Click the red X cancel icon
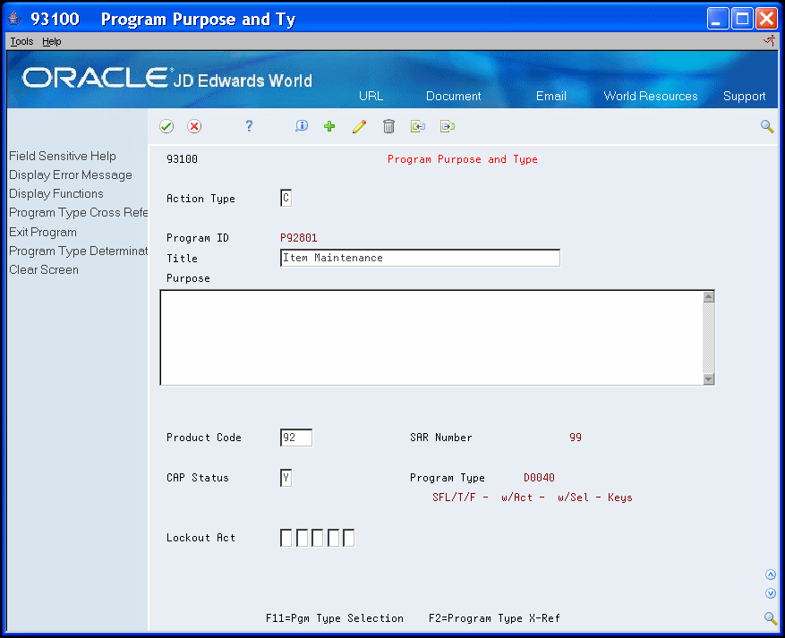785x638 pixels. coord(194,126)
